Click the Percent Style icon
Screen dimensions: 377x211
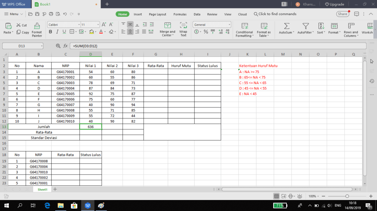(205, 32)
